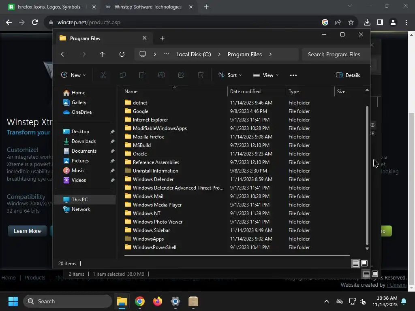Switch to details list view icon in status bar
Viewport: 415px width, 311px height.
point(355,263)
